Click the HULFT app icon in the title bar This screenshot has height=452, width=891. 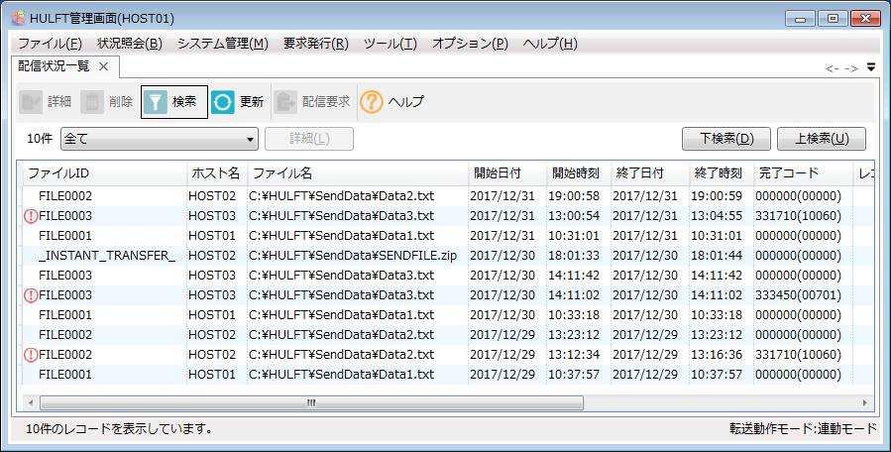coord(18,18)
